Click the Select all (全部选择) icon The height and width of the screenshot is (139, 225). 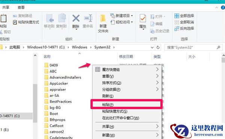point(177,16)
